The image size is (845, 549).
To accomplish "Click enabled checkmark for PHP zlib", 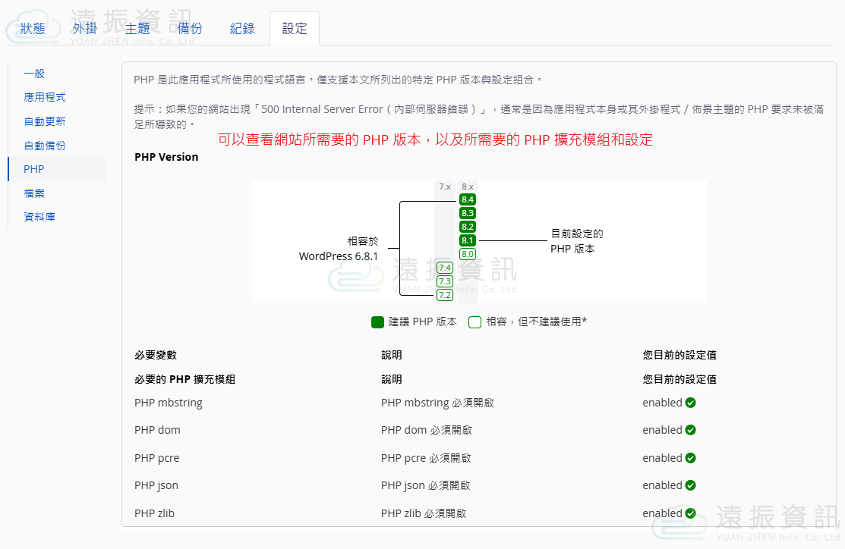I will 690,513.
